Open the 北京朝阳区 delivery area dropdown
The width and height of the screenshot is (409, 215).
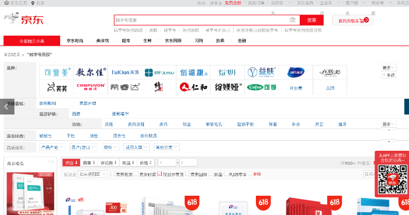(x=92, y=174)
